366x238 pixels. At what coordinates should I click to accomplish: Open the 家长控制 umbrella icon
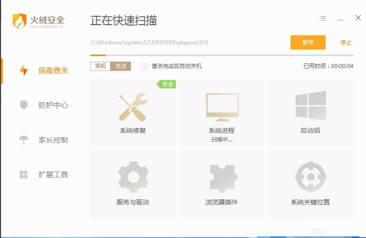point(24,140)
